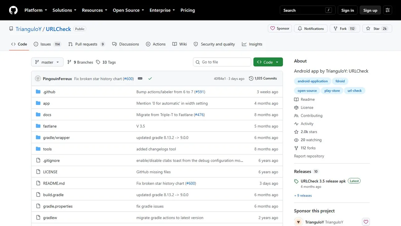Image resolution: width=401 pixels, height=226 pixels.
Task: Open the Enterprise menu
Action: point(162,10)
